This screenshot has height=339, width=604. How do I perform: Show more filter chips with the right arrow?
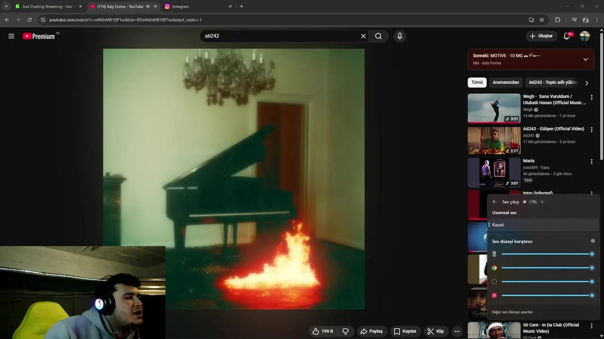tap(587, 83)
